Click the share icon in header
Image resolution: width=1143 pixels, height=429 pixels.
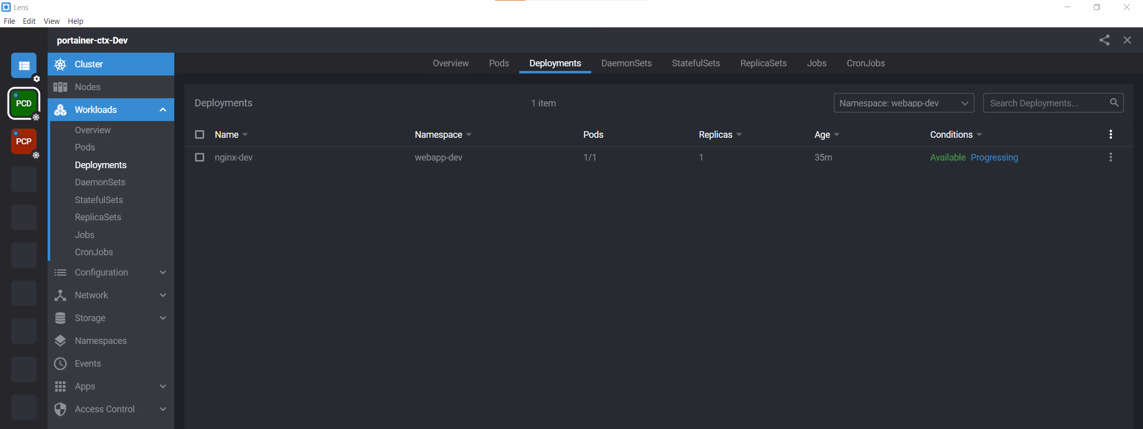coord(1104,41)
